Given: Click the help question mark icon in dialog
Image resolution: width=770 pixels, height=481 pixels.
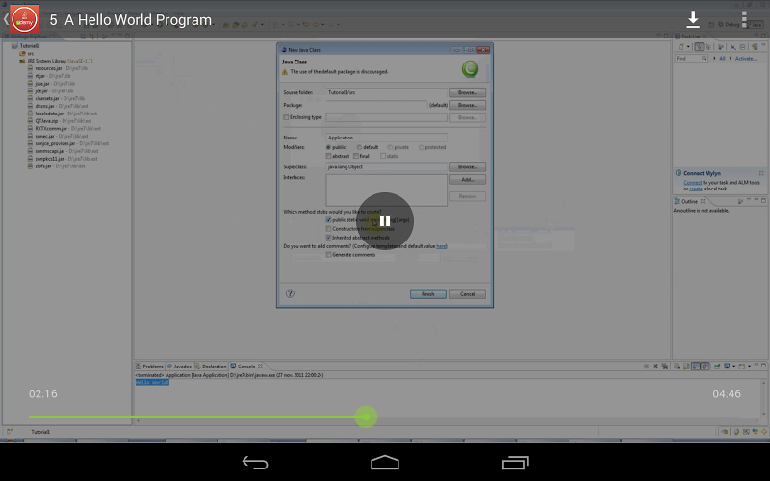Looking at the screenshot, I should 290,293.
